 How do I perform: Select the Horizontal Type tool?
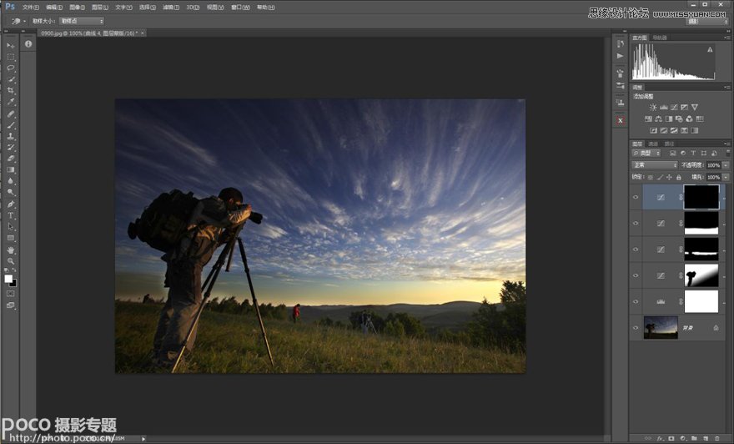pos(11,215)
